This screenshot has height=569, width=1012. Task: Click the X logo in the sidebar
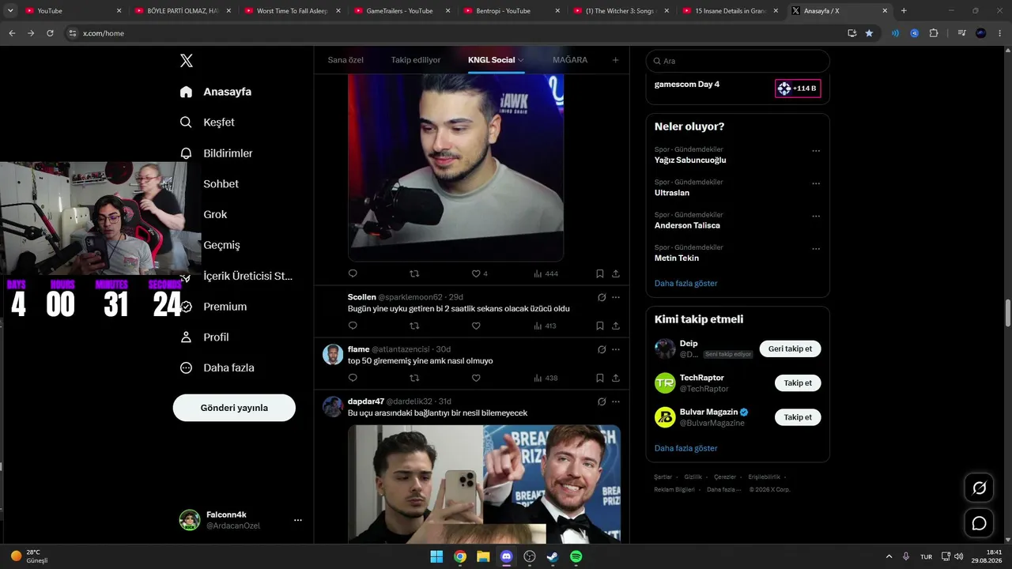[x=186, y=61]
